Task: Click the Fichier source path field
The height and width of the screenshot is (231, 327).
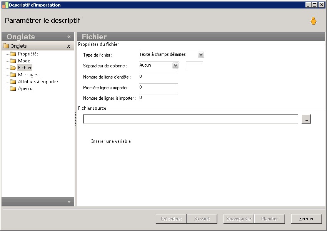Action: (x=190, y=119)
